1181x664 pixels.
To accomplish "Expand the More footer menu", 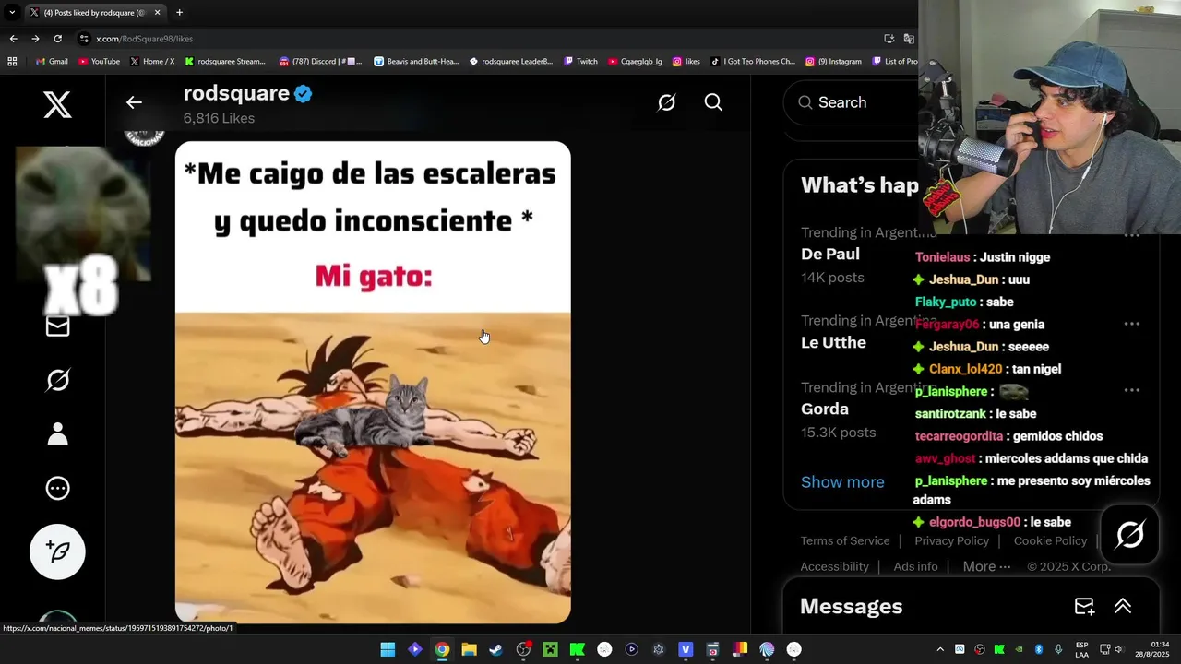I will 986,566.
